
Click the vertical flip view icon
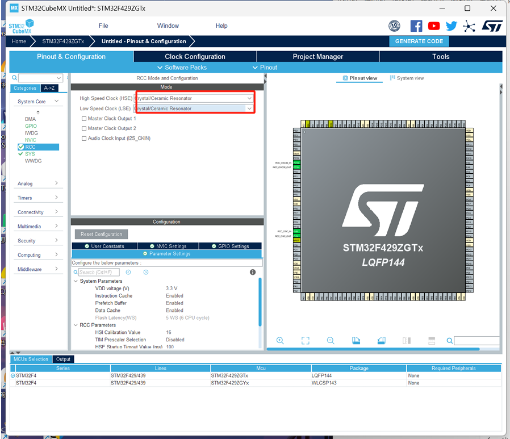[407, 341]
